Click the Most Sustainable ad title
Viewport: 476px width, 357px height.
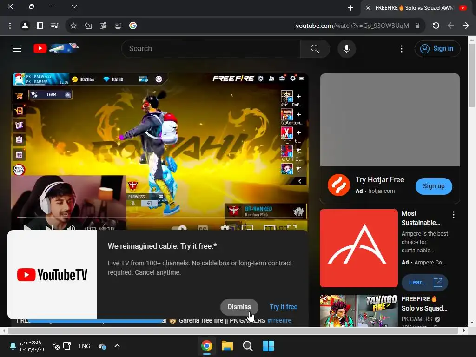421,218
